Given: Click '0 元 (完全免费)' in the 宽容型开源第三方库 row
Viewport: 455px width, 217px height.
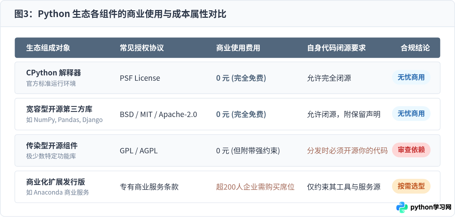Looking at the screenshot, I should (241, 114).
